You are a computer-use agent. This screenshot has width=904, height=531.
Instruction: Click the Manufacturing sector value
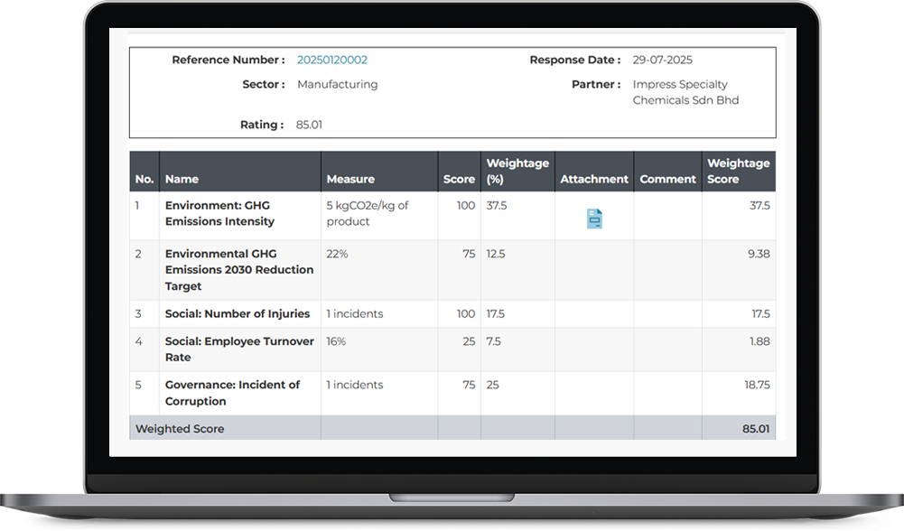[x=337, y=84]
